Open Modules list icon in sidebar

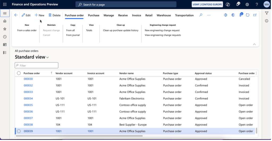click(5, 52)
